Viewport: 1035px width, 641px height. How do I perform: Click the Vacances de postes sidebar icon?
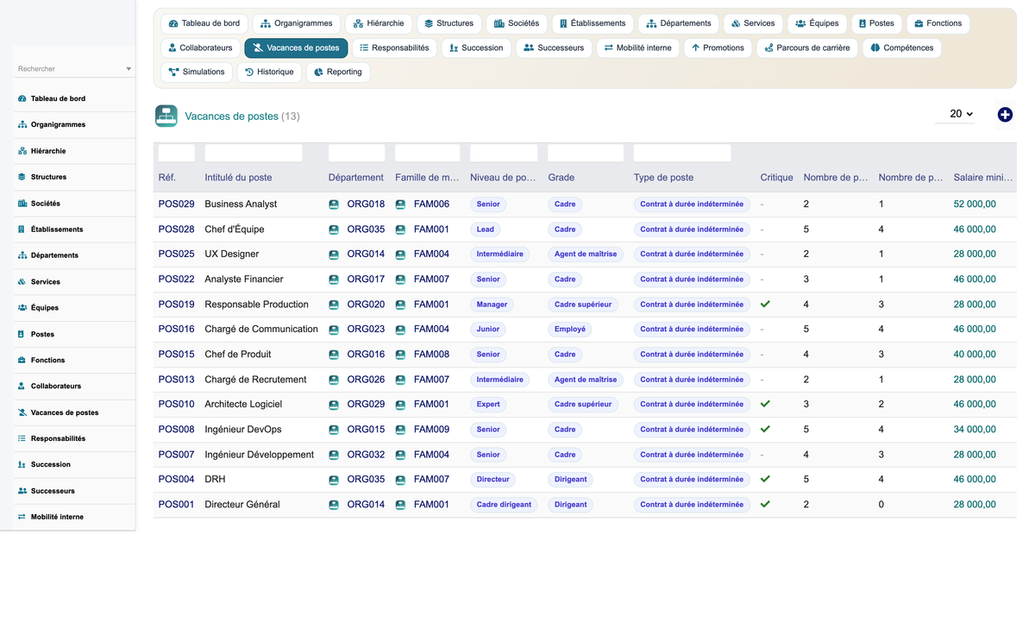(x=22, y=412)
